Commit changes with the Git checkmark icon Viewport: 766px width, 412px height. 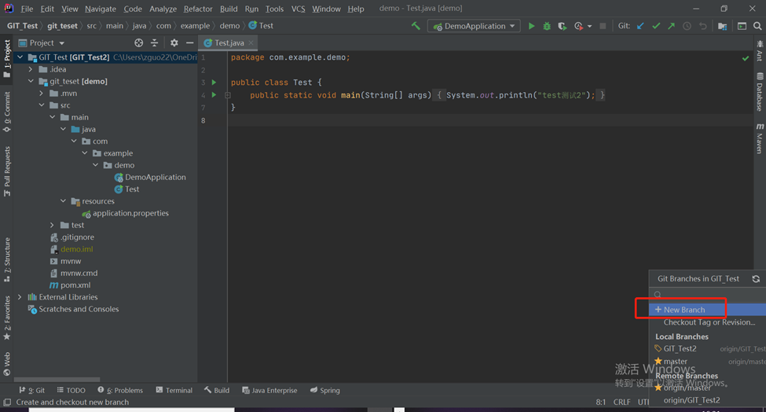point(656,26)
